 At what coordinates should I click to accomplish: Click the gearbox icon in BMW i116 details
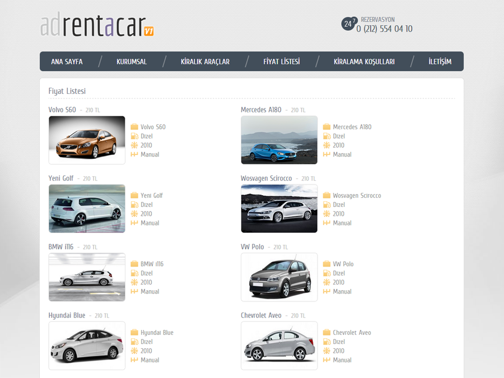(134, 292)
